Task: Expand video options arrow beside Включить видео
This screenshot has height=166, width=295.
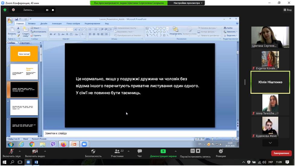Action: 45,151
